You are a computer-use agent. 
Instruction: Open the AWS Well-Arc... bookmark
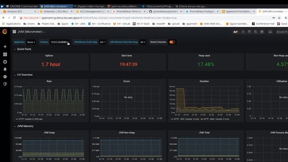(211, 24)
